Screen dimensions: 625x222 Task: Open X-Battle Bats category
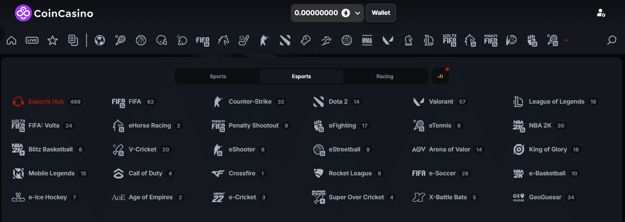(446, 197)
